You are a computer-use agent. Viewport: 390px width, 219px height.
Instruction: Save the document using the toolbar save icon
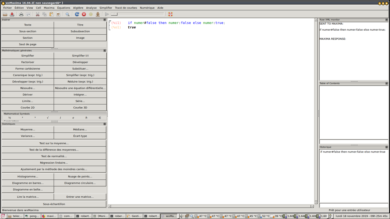(12, 14)
